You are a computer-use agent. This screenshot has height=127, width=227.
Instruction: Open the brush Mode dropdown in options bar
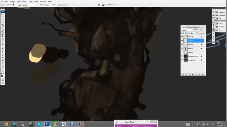click(30, 5)
